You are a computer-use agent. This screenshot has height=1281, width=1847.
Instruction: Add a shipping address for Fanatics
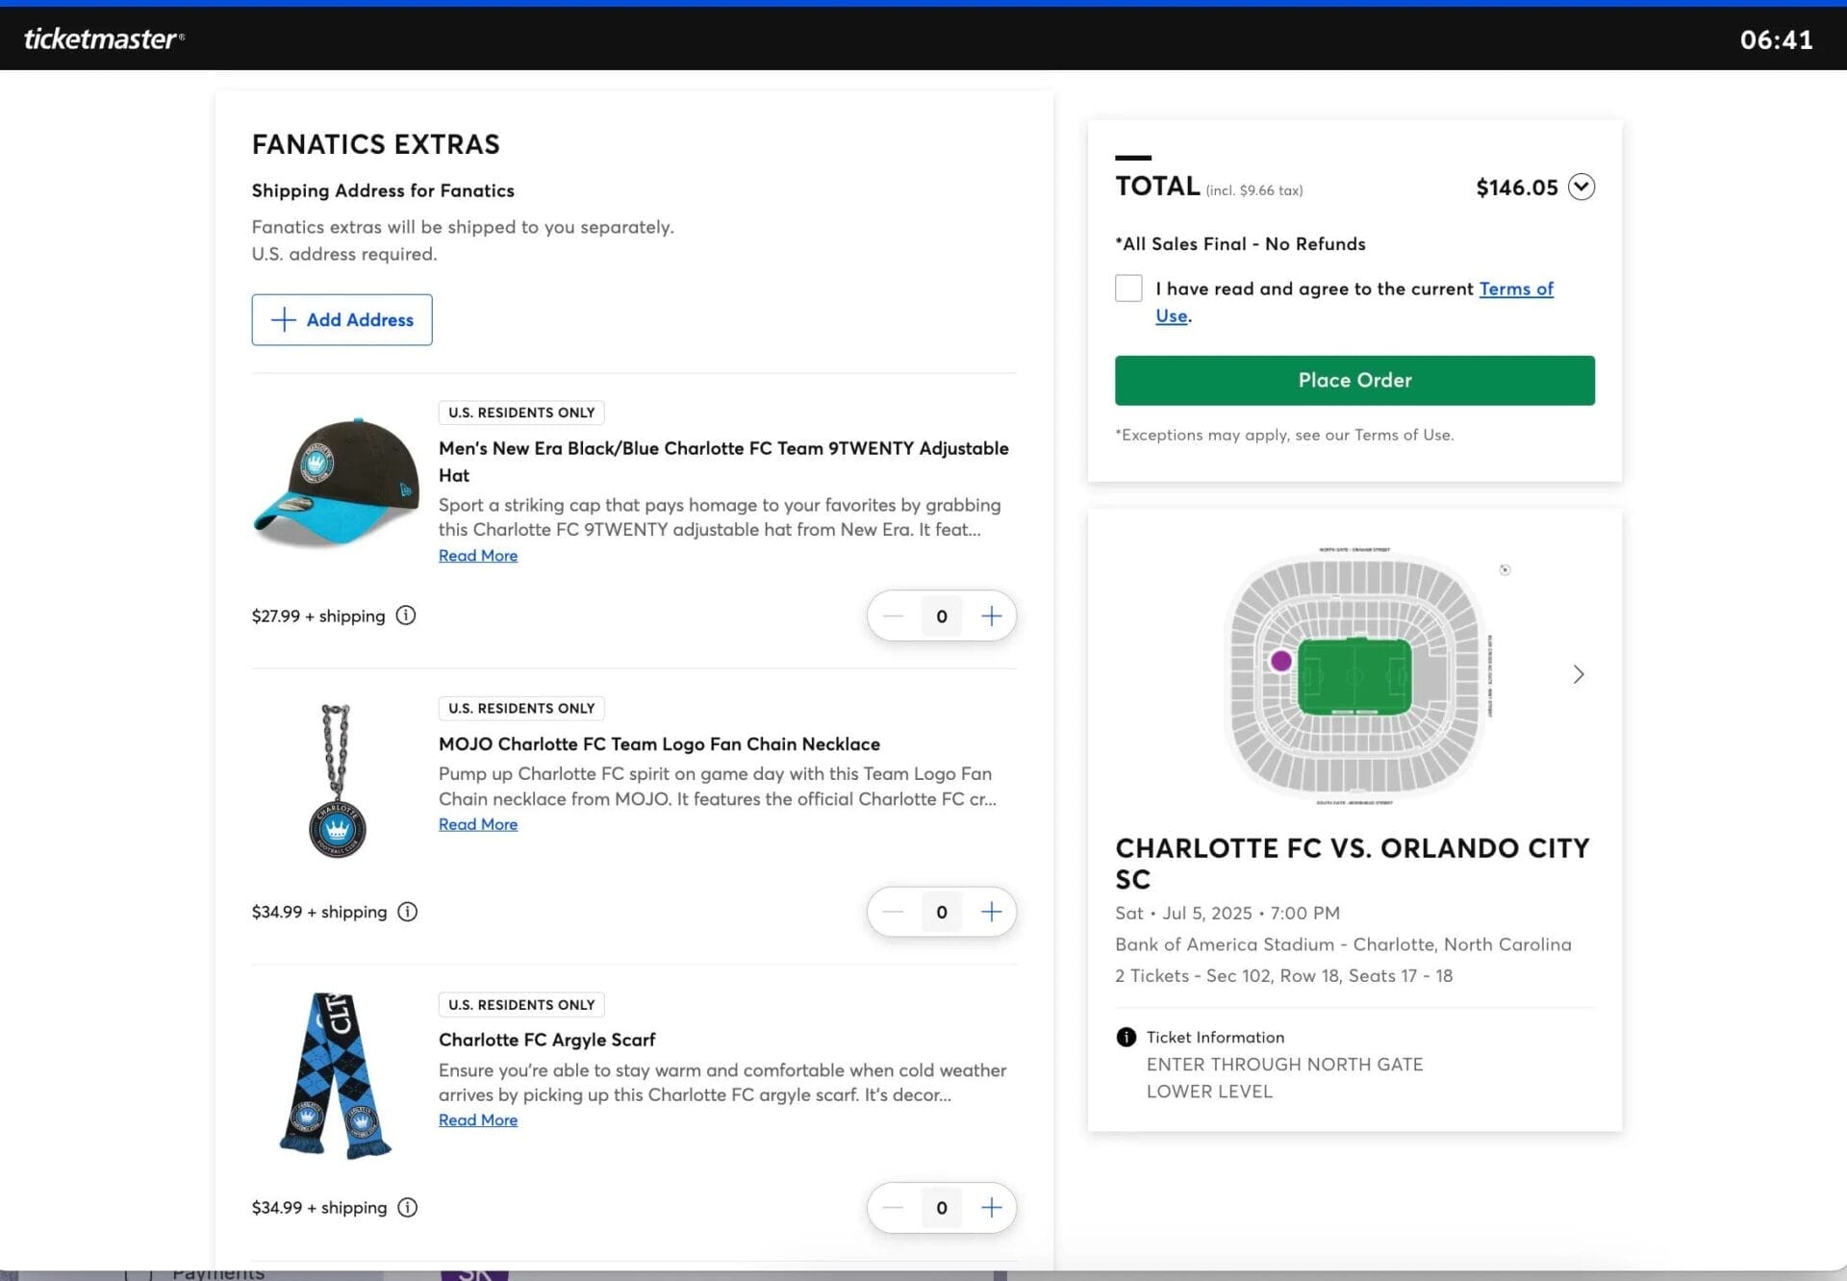(x=342, y=320)
